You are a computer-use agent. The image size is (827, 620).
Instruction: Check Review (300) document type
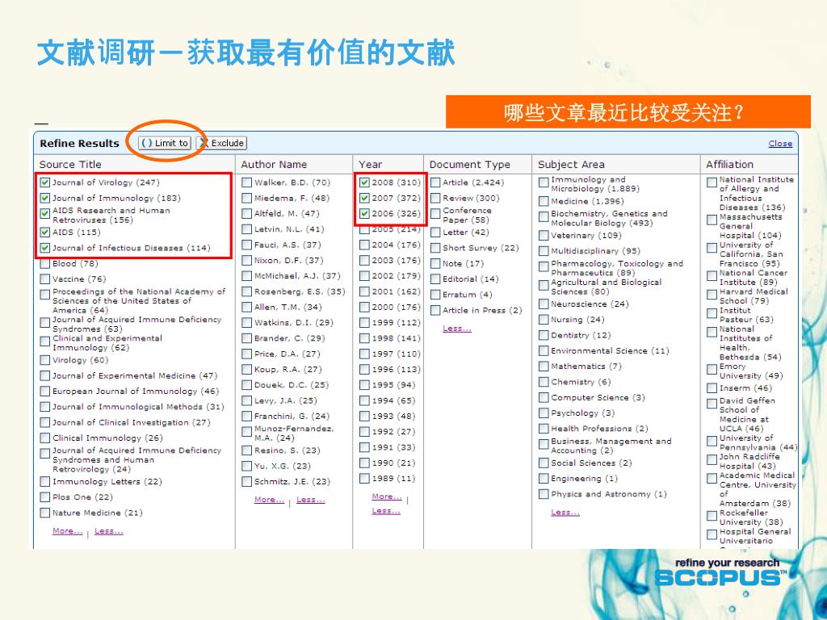(435, 199)
